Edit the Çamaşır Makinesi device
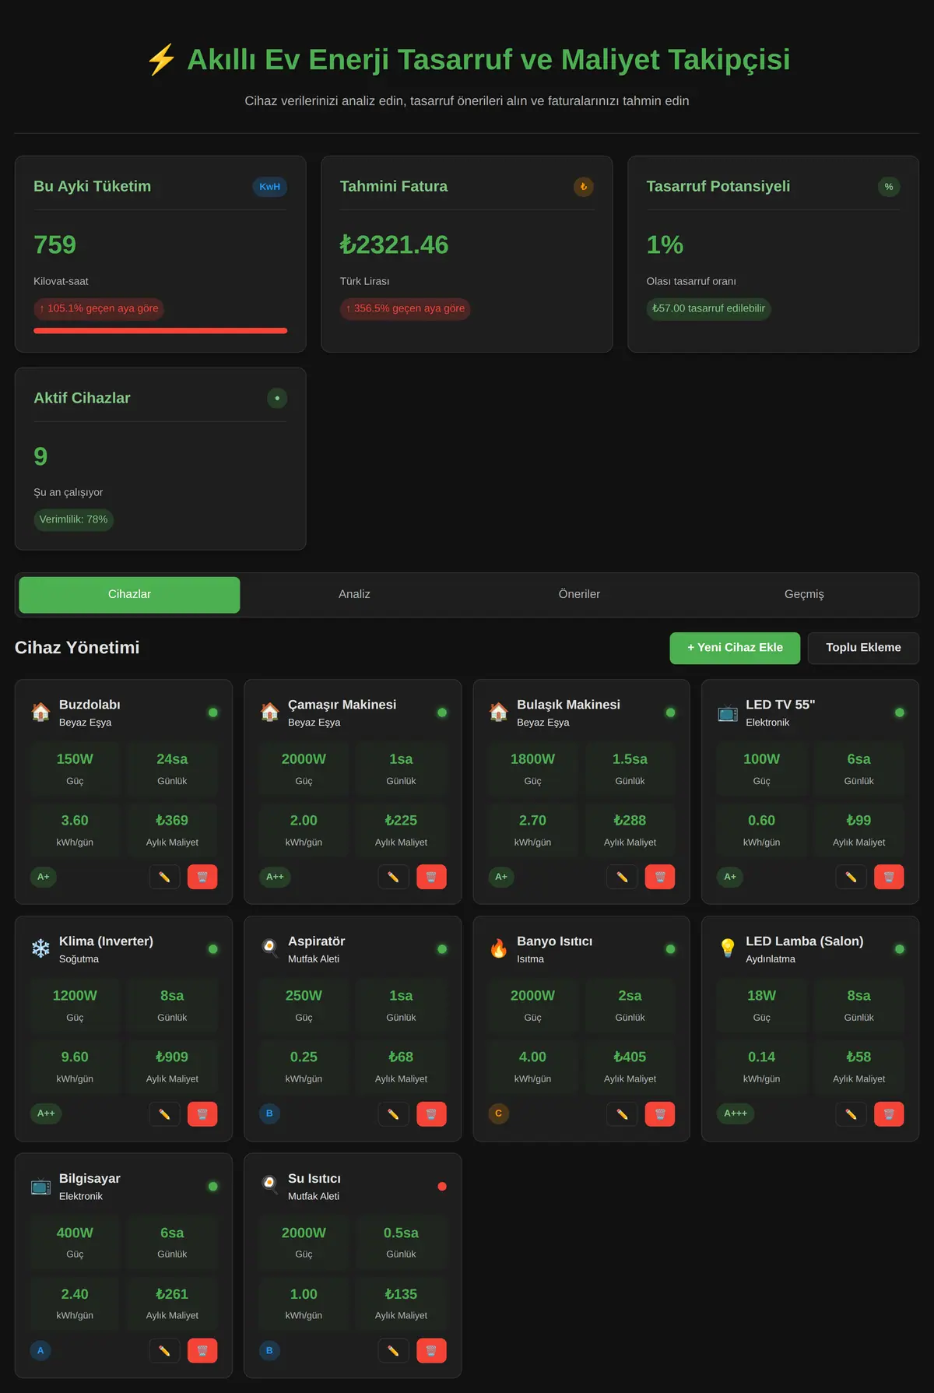The height and width of the screenshot is (1393, 934). coord(393,877)
